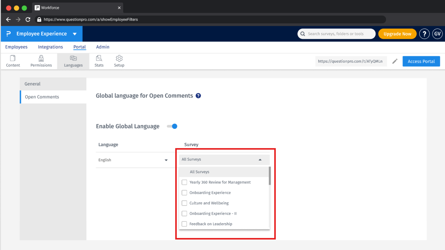445x250 pixels.
Task: Choose All Surveys option in list
Action: coord(224,172)
